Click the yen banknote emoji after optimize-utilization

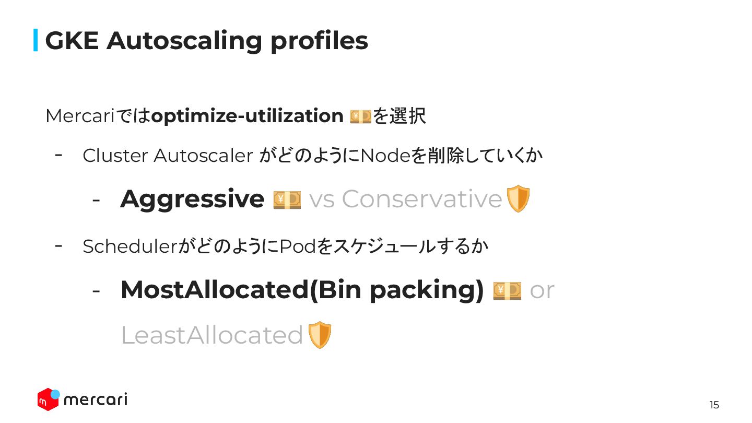360,116
